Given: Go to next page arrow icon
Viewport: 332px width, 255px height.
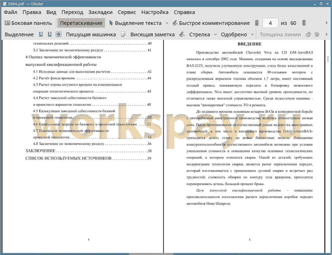Looking at the screenshot, I should click(304, 23).
